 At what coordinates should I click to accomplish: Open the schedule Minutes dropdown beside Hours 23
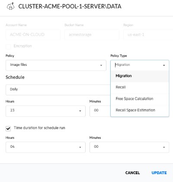click(100, 111)
